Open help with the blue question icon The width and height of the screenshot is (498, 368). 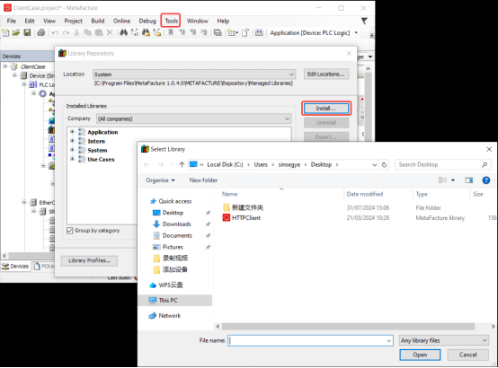tap(486, 180)
